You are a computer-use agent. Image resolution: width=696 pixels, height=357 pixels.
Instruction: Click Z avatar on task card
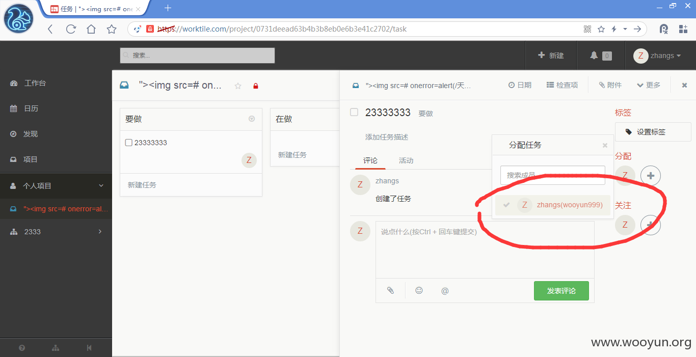(249, 160)
